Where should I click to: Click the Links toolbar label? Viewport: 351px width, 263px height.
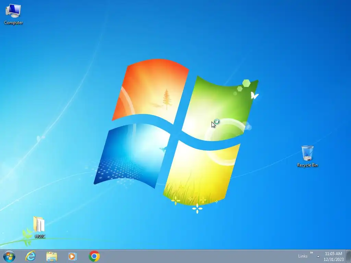303,256
